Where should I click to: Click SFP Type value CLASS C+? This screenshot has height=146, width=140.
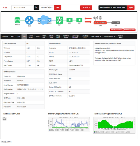click(72, 96)
